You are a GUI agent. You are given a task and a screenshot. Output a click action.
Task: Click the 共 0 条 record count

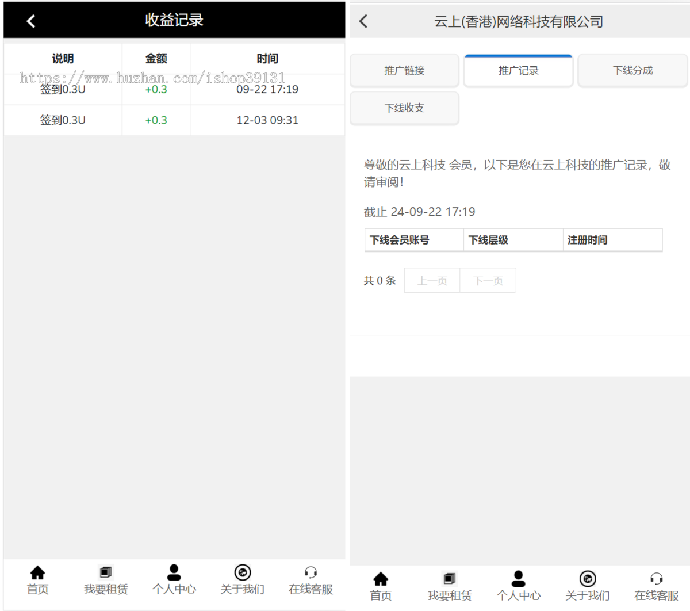coord(379,281)
